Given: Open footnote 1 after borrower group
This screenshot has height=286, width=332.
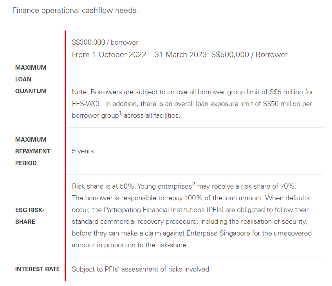Looking at the screenshot, I should pos(120,113).
